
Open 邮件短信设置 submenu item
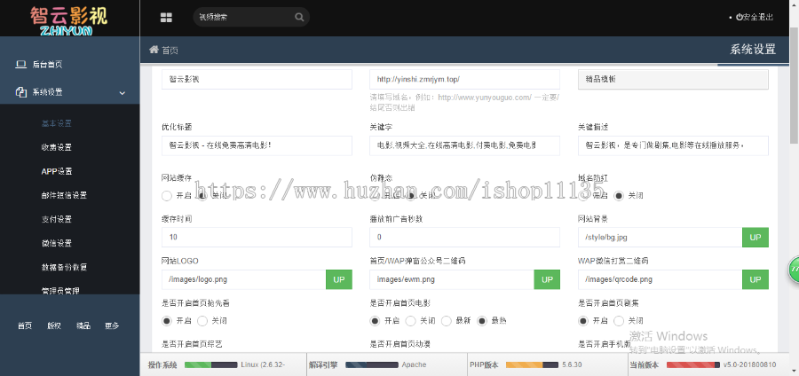coord(64,195)
